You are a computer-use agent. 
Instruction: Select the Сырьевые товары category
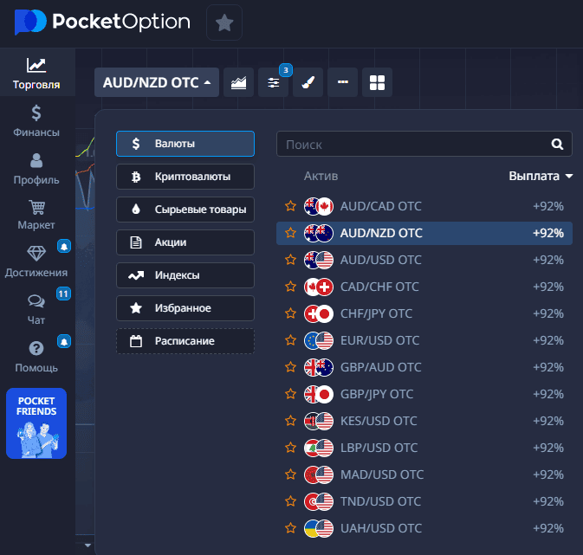point(185,210)
